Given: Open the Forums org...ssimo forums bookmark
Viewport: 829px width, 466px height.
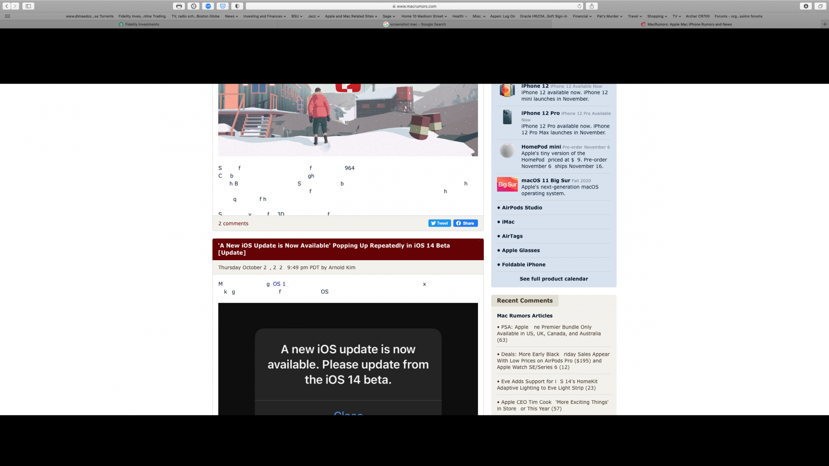Looking at the screenshot, I should 738,16.
